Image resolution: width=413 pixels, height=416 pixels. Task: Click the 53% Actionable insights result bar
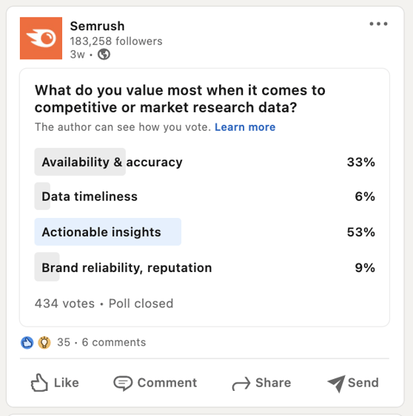[108, 232]
